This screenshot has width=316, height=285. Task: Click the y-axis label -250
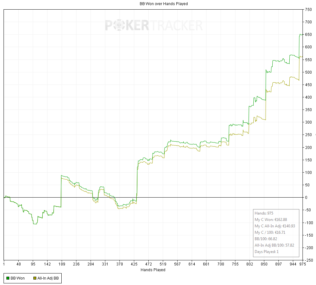(309, 260)
